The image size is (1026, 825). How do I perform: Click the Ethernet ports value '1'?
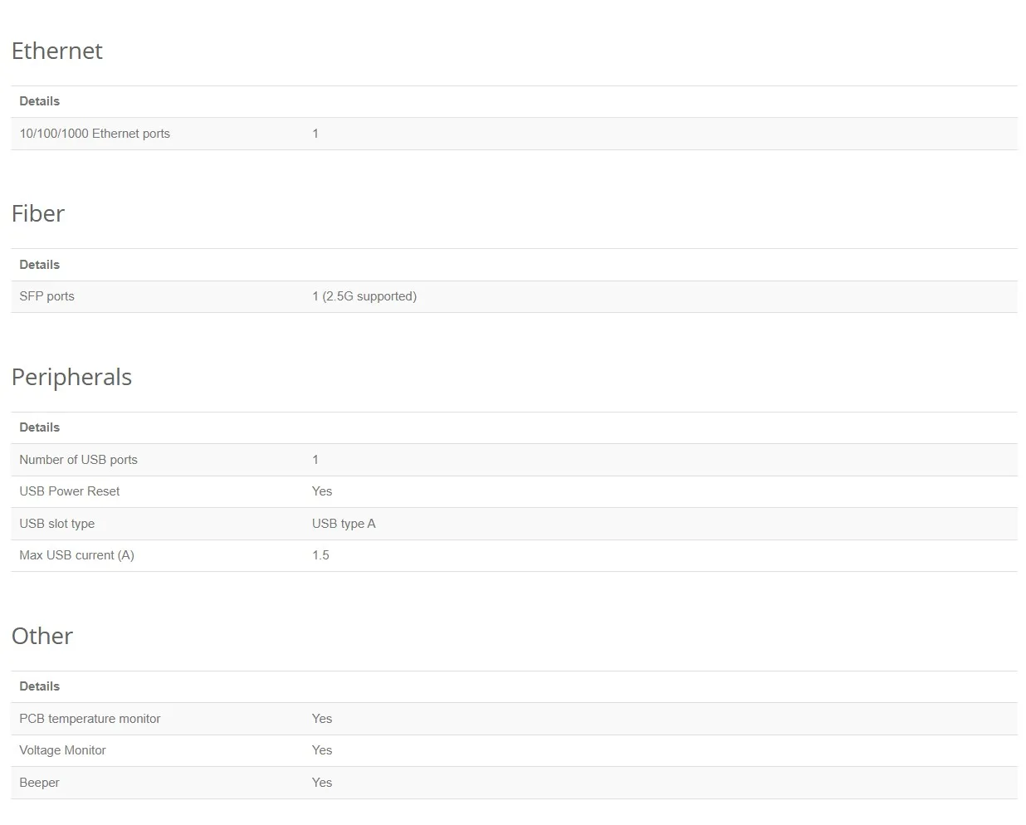pyautogui.click(x=315, y=134)
